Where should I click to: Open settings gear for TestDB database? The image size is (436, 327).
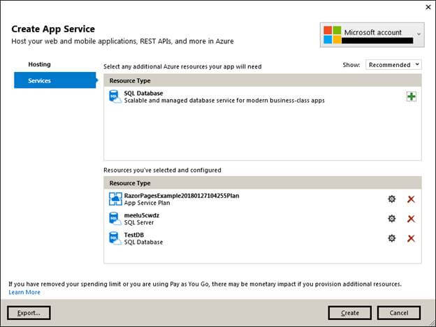(392, 238)
